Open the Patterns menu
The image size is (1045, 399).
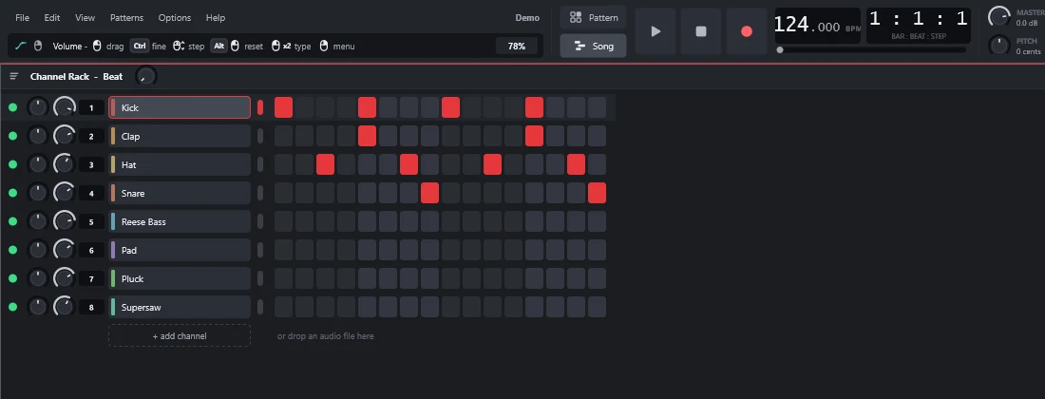pos(126,18)
